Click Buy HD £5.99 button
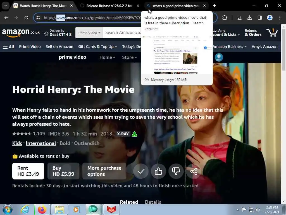The height and width of the screenshot is (215, 286). (x=63, y=171)
